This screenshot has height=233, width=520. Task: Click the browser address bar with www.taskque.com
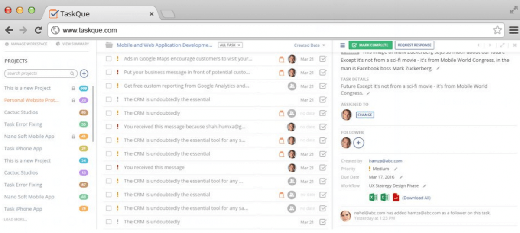coord(275,30)
